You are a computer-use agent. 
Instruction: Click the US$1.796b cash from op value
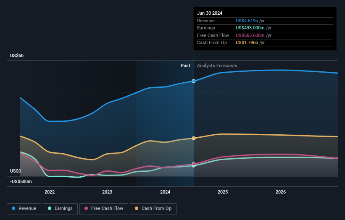click(247, 43)
